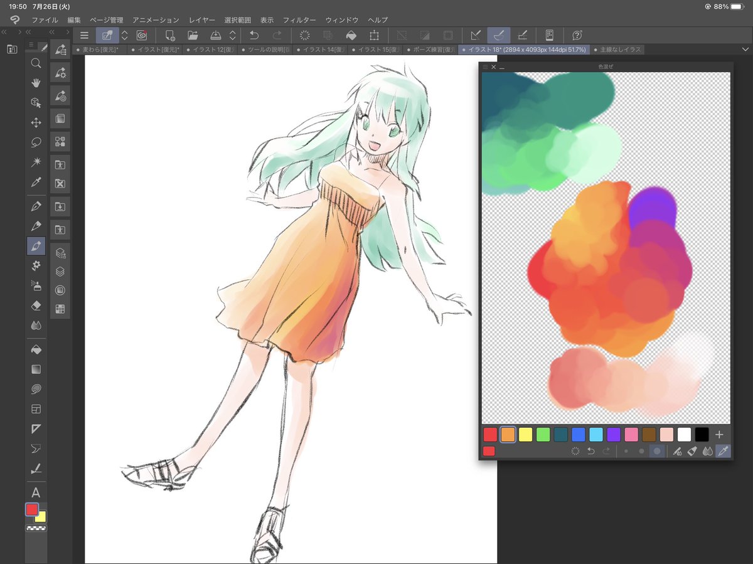
Task: Select the Auto select magic wand tool
Action: coord(36,162)
